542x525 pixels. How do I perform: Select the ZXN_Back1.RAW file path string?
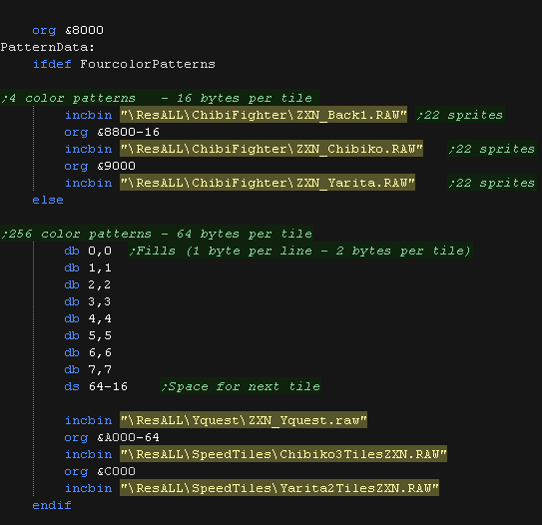[264, 115]
